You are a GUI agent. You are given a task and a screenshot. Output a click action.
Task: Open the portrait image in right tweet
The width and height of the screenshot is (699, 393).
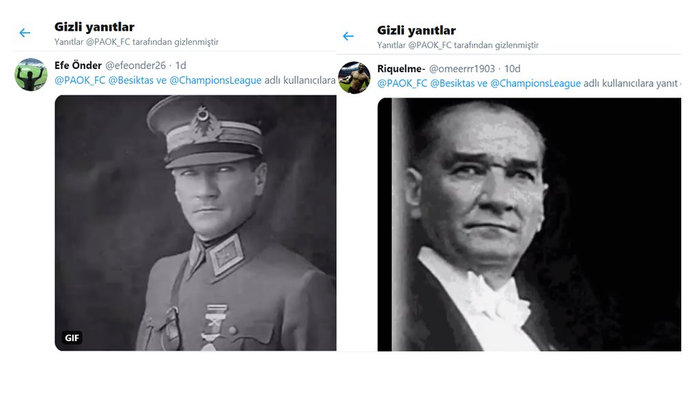tap(529, 224)
